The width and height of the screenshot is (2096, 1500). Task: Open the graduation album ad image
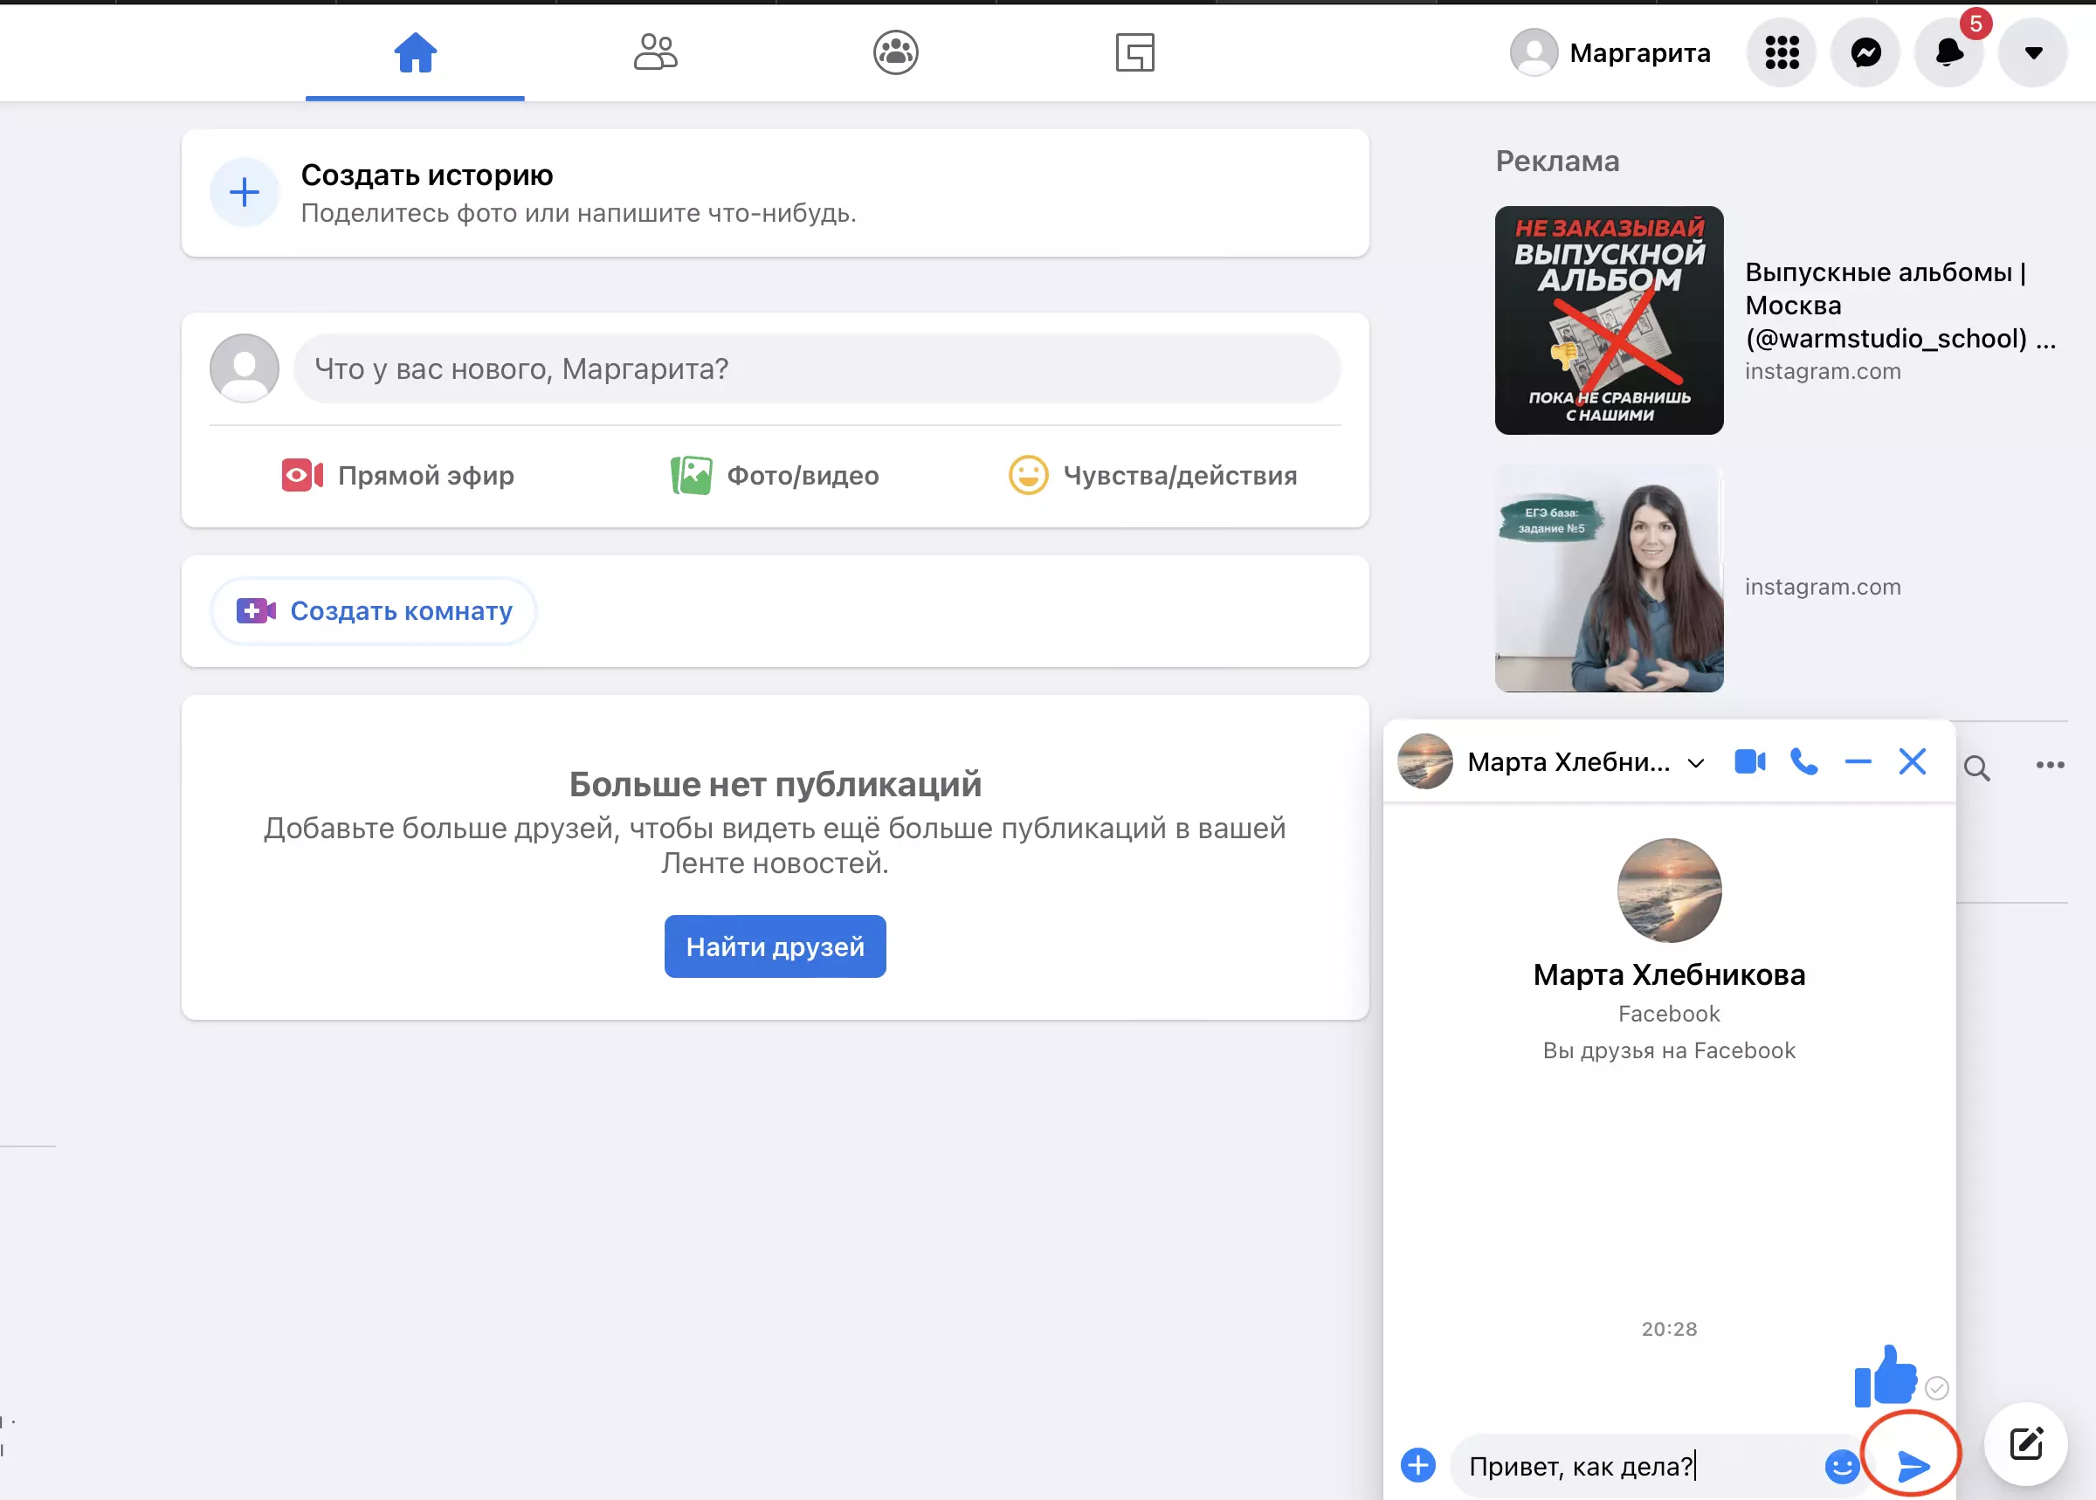coord(1610,320)
